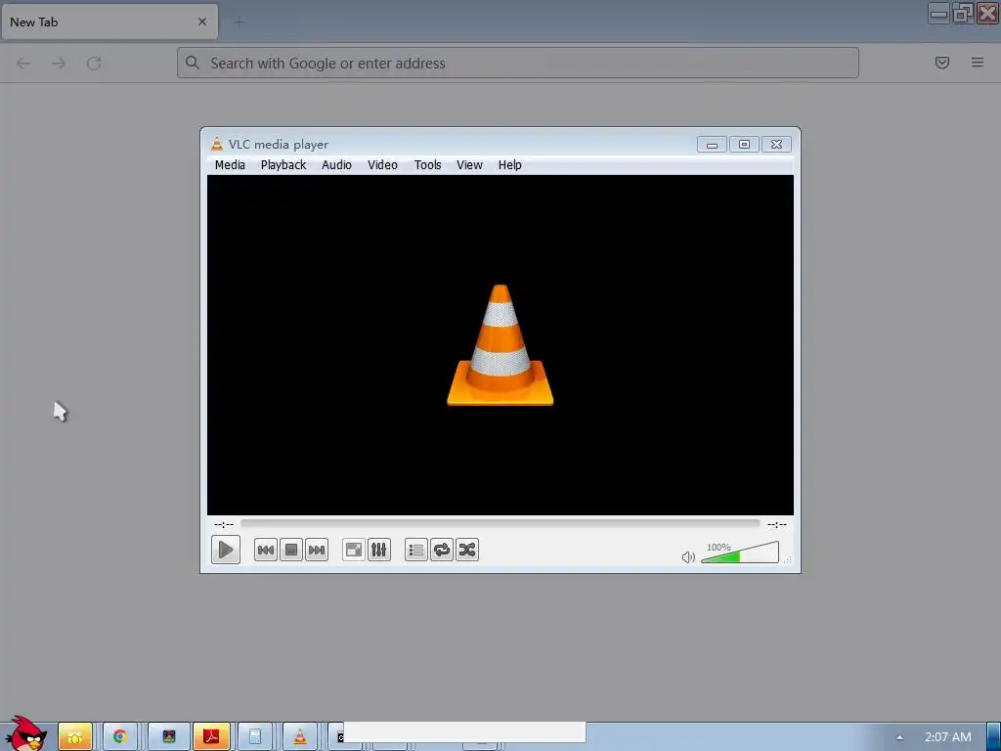The width and height of the screenshot is (1001, 751).
Task: Open a new browser tab with plus
Action: [x=239, y=22]
